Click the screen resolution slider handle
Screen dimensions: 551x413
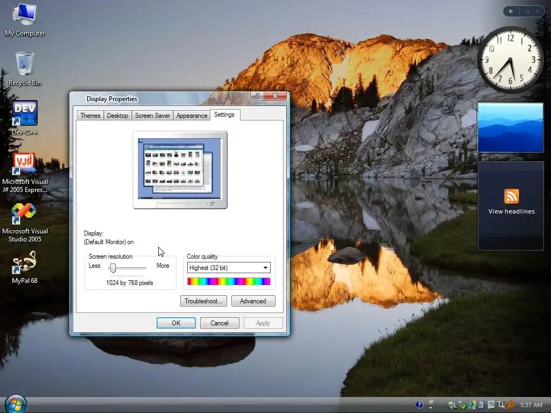pyautogui.click(x=113, y=268)
